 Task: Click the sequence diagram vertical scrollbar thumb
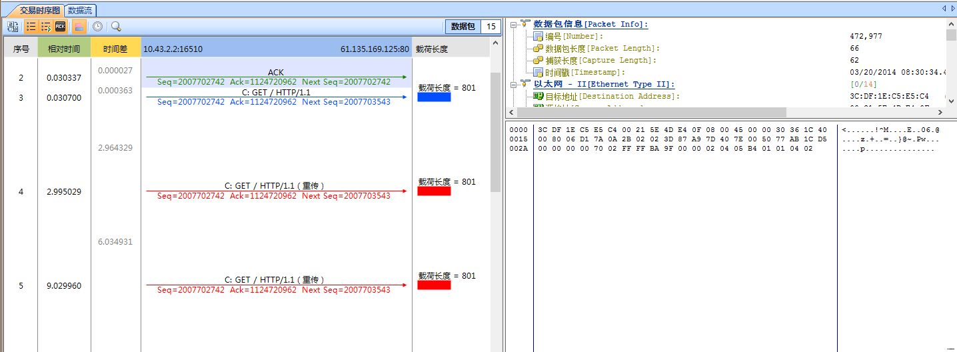495,132
